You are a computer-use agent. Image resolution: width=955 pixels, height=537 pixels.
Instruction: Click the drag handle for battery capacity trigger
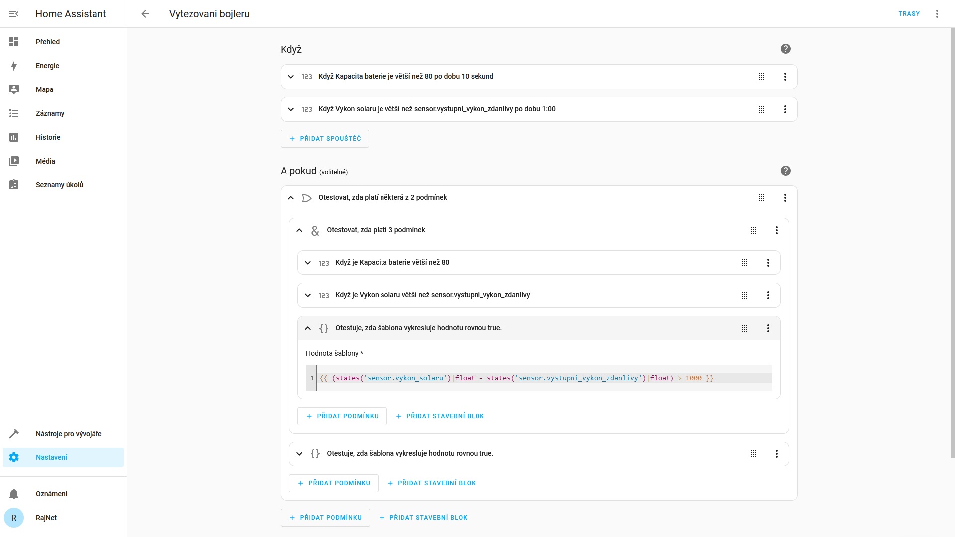[x=762, y=76]
